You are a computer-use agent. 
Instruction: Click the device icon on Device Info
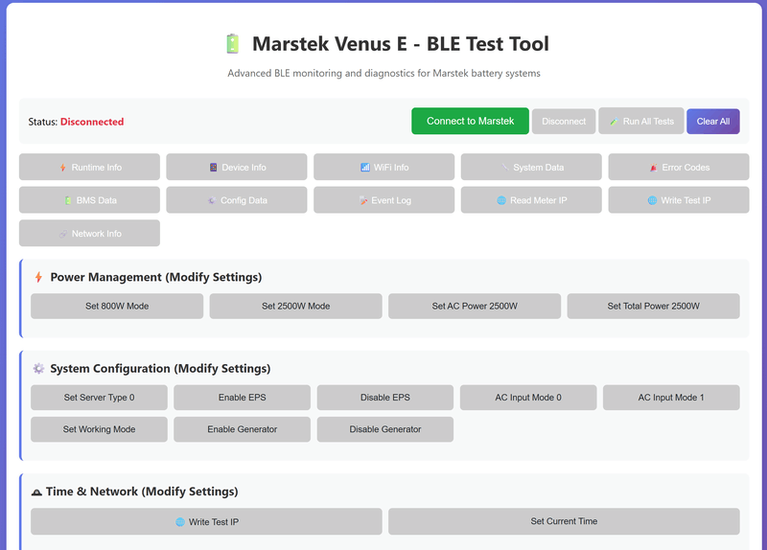(x=213, y=167)
